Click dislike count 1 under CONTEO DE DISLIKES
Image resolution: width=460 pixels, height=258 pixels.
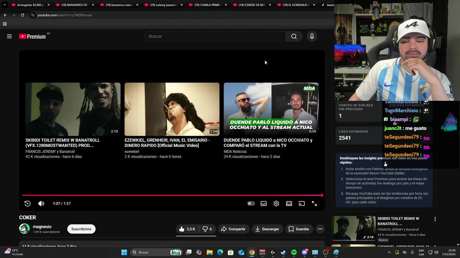click(340, 116)
